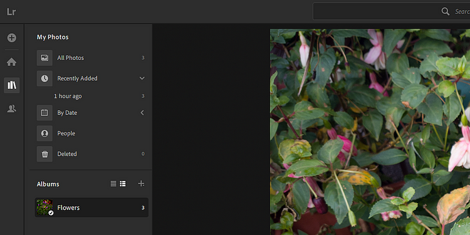Viewport: 470px width, 235px height.
Task: Open the Sharing people icon in sidebar
Action: [x=12, y=109]
